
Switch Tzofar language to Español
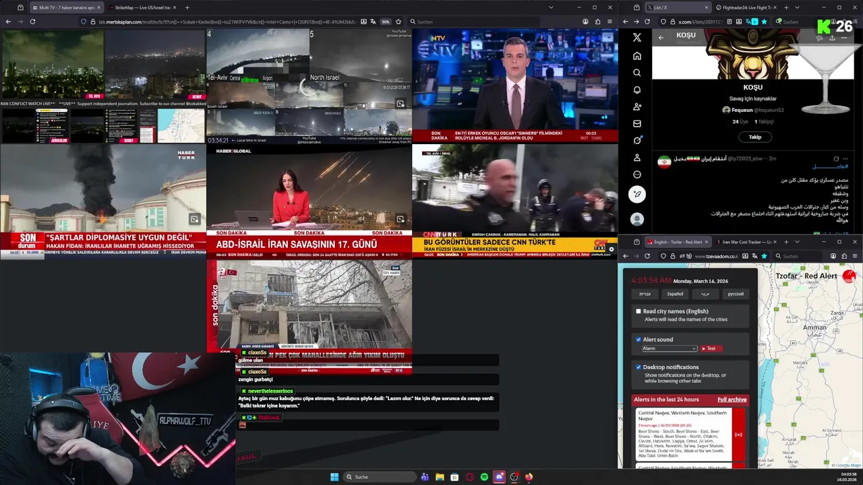tap(675, 294)
